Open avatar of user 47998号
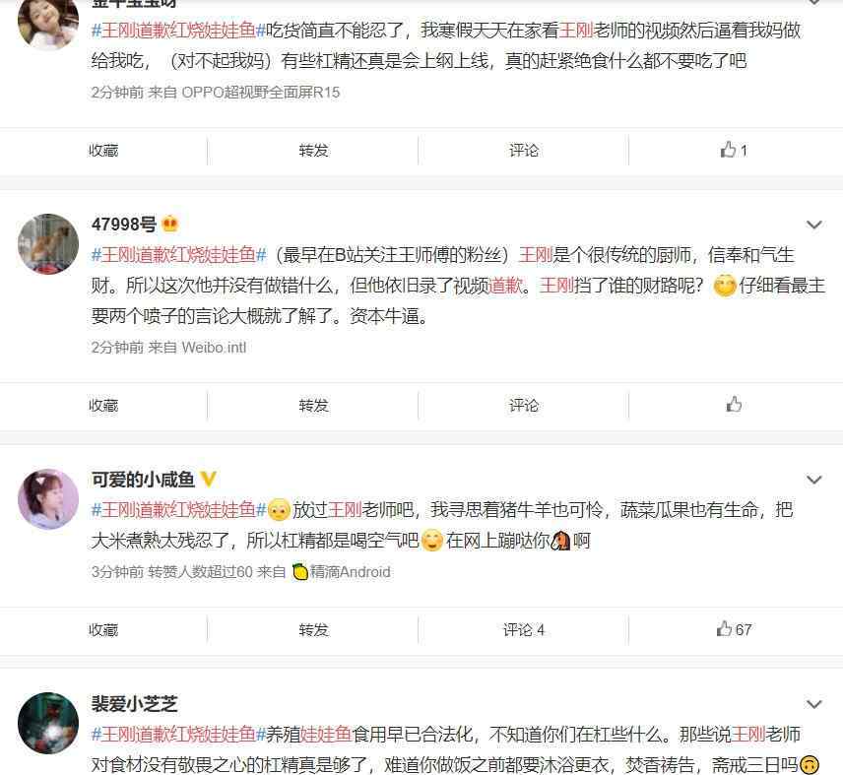The image size is (843, 775). [x=48, y=244]
